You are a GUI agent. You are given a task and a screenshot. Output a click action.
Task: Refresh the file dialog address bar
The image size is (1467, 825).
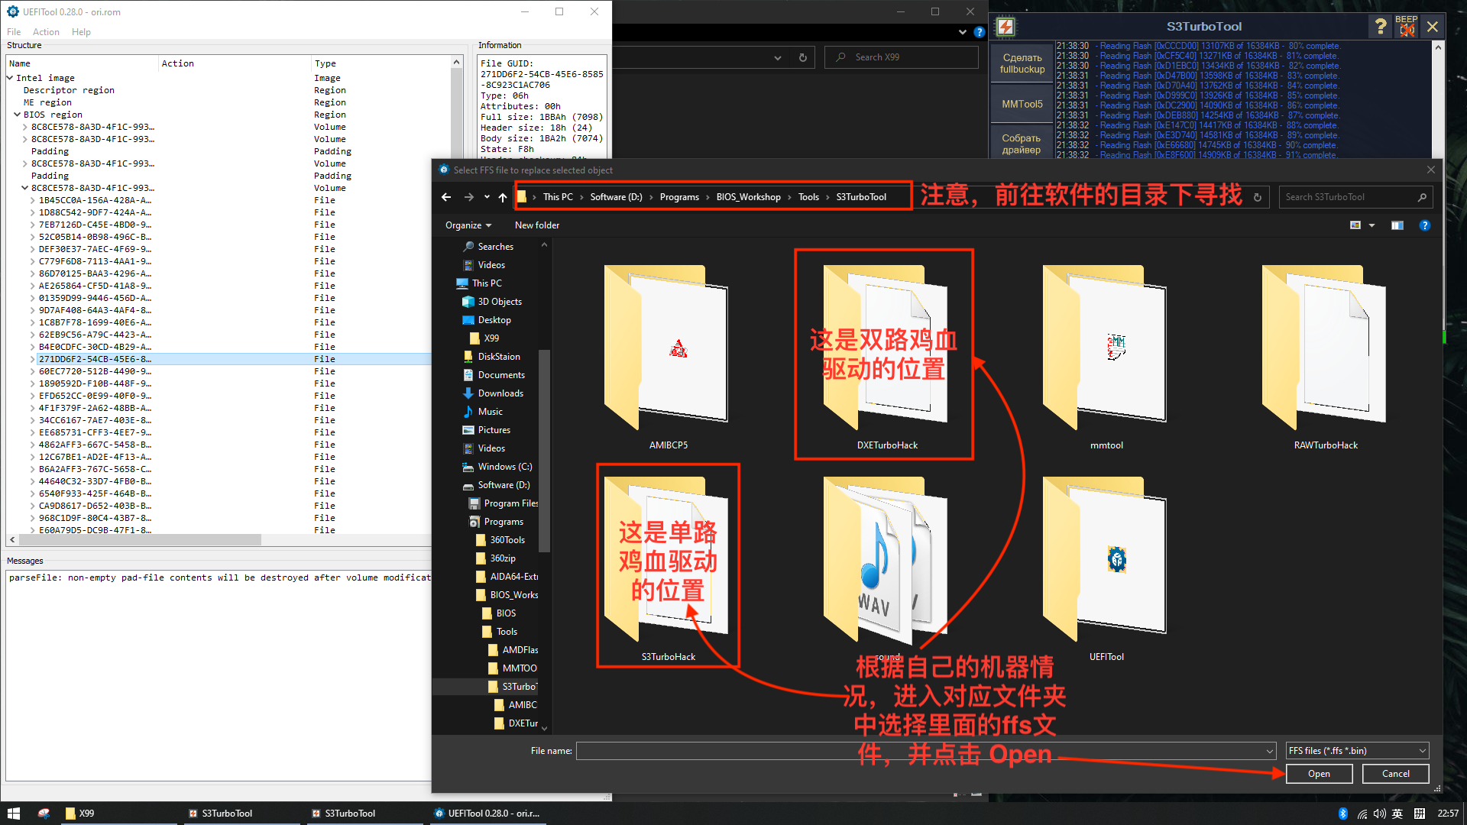pyautogui.click(x=1258, y=197)
